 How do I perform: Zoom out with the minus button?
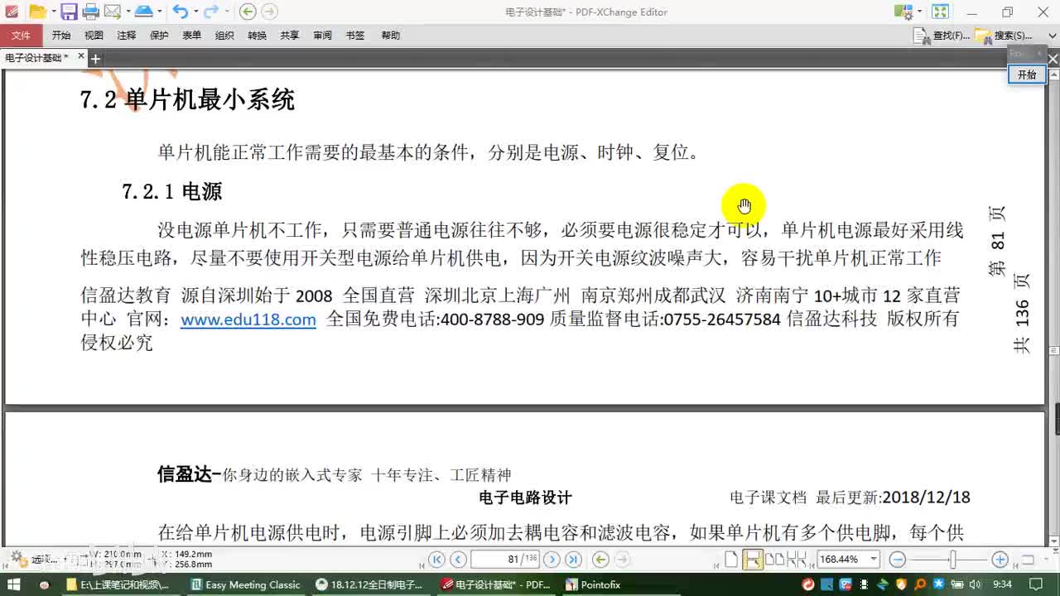click(x=897, y=560)
